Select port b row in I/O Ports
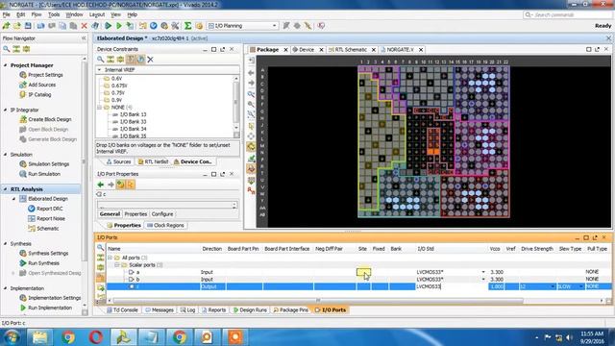Viewport: 615px width, 346px height. (x=358, y=280)
